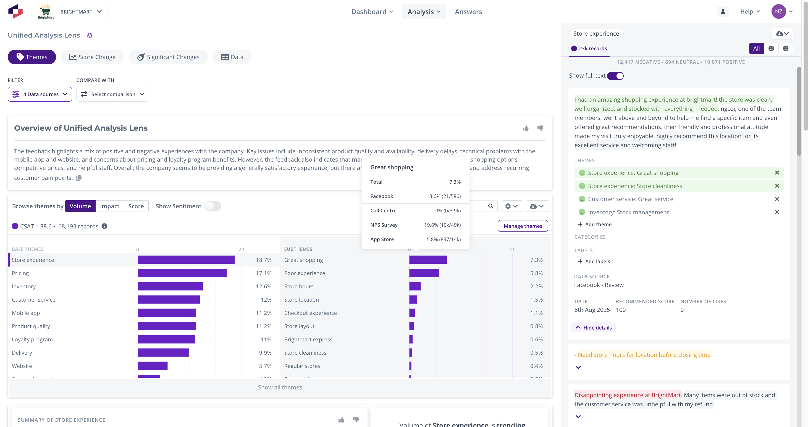The height and width of the screenshot is (427, 808).
Task: Click the search magnifier icon for themes
Action: pos(490,206)
